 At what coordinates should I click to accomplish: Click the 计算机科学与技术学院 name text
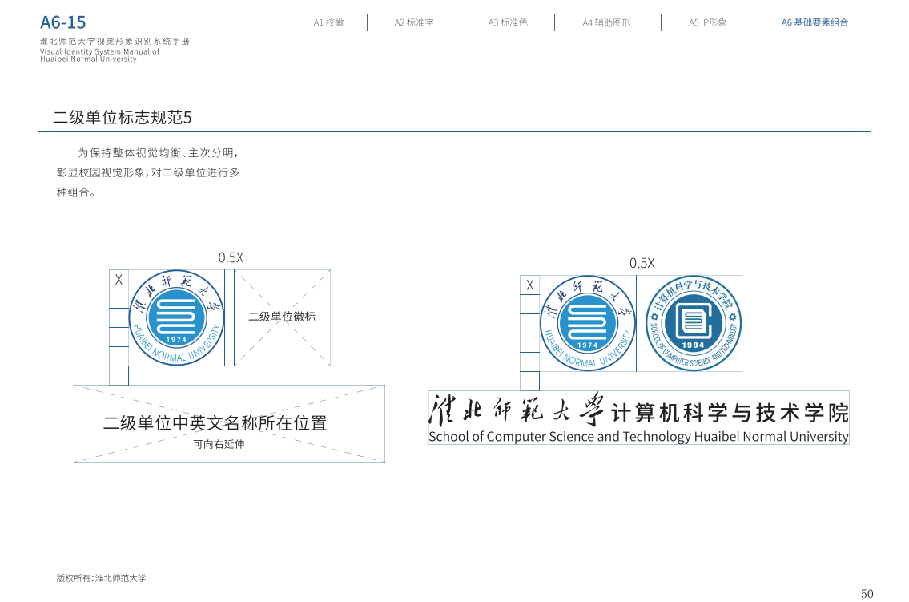[x=730, y=413]
